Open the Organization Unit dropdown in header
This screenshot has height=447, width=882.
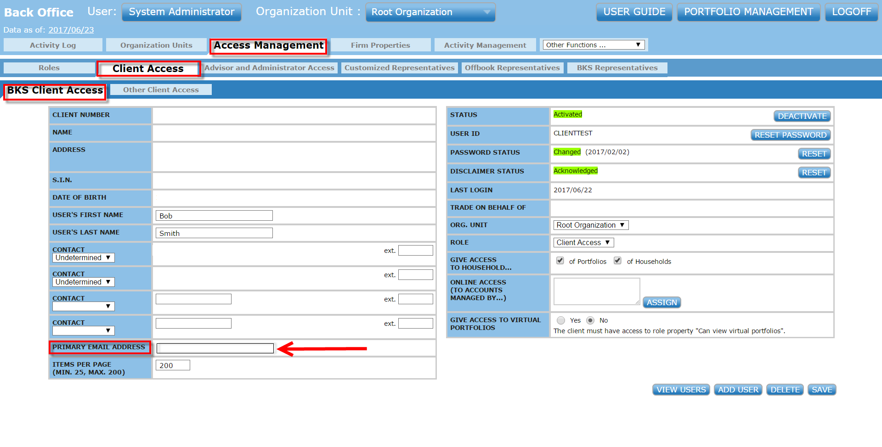430,12
